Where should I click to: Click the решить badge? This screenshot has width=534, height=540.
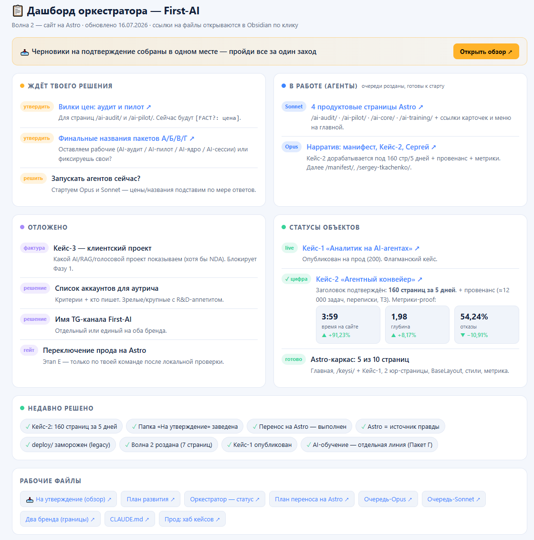point(33,179)
